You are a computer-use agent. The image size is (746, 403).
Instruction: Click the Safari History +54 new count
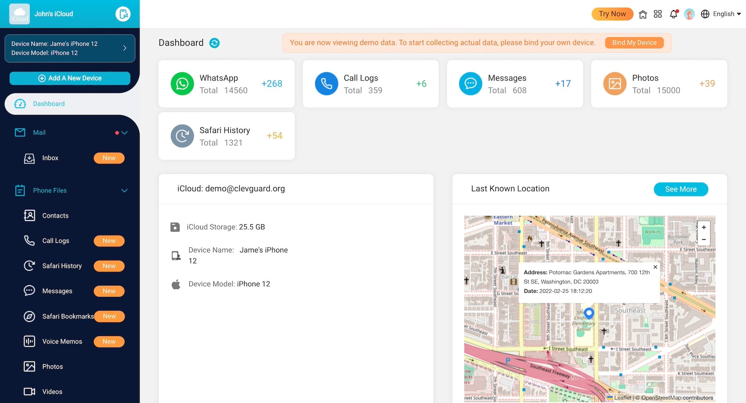pos(274,136)
